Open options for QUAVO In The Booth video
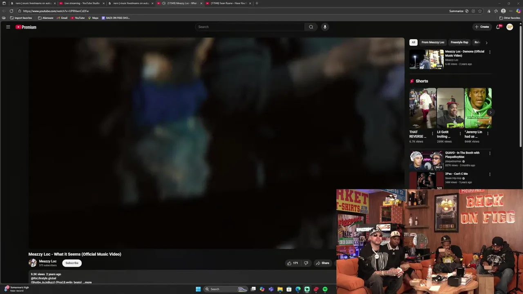This screenshot has height=294, width=523. 489,153
